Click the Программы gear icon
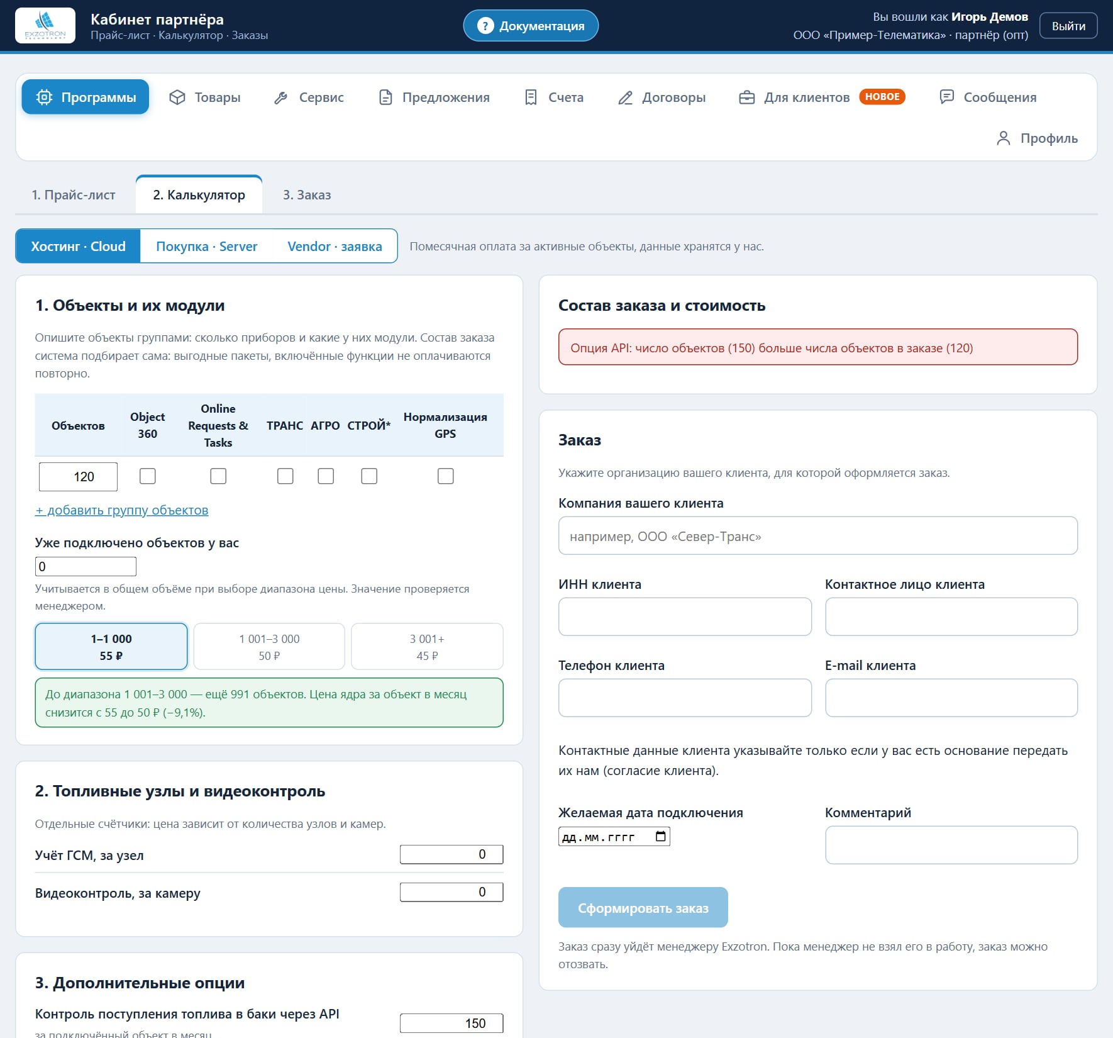 click(44, 98)
